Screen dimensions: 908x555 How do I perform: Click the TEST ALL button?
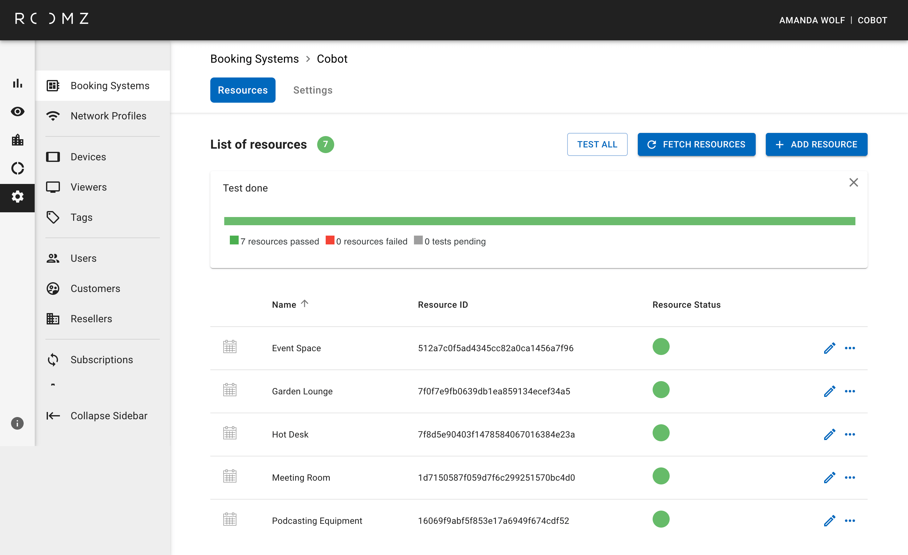click(597, 144)
